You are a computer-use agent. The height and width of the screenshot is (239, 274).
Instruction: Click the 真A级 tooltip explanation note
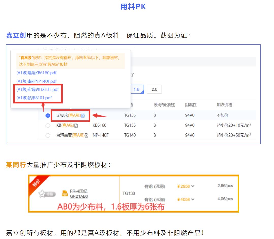point(71,61)
